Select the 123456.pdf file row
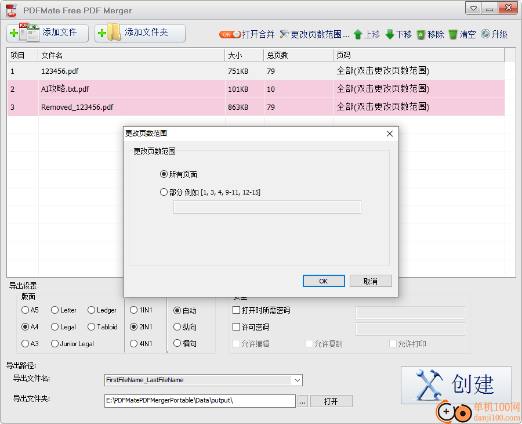 click(256, 71)
